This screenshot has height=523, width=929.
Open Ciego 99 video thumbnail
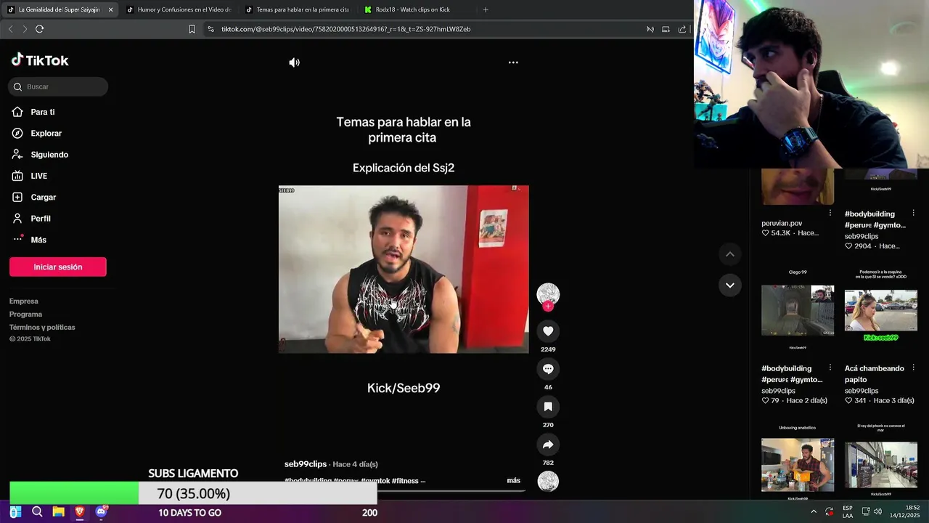click(x=798, y=310)
